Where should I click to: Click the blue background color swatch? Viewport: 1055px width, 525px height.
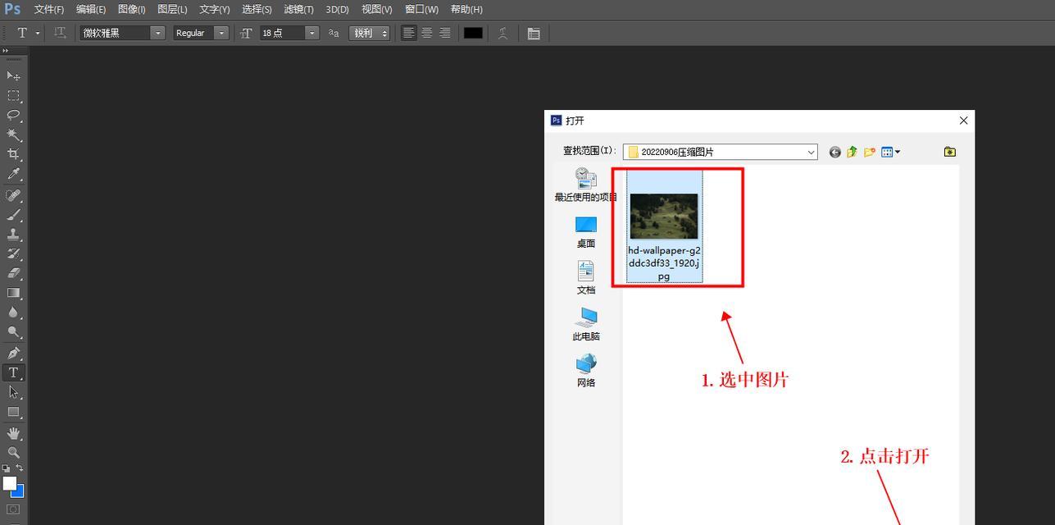point(19,492)
